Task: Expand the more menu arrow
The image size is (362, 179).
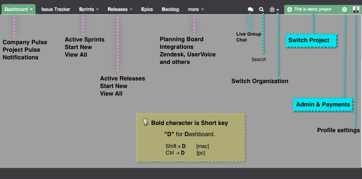Action: (203, 10)
